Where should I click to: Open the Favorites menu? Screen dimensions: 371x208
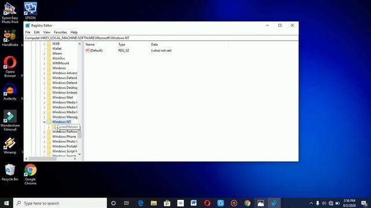point(60,32)
